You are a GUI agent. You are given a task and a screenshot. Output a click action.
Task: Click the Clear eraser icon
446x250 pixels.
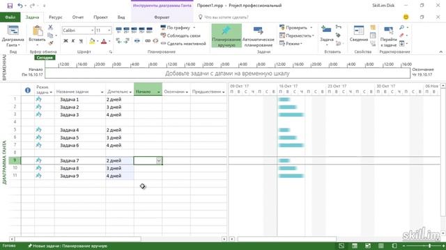[x=401, y=35]
